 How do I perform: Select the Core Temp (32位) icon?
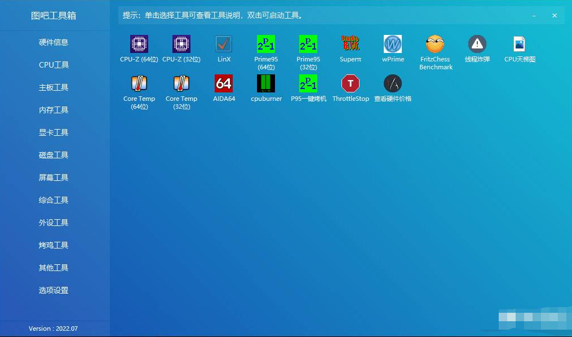click(181, 83)
